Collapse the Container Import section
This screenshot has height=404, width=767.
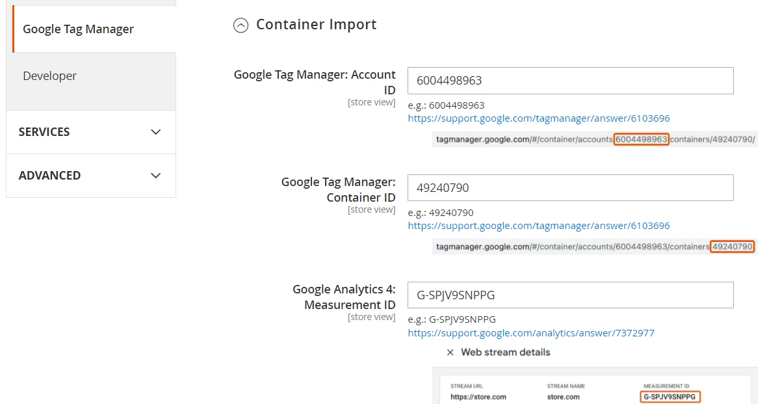coord(240,25)
